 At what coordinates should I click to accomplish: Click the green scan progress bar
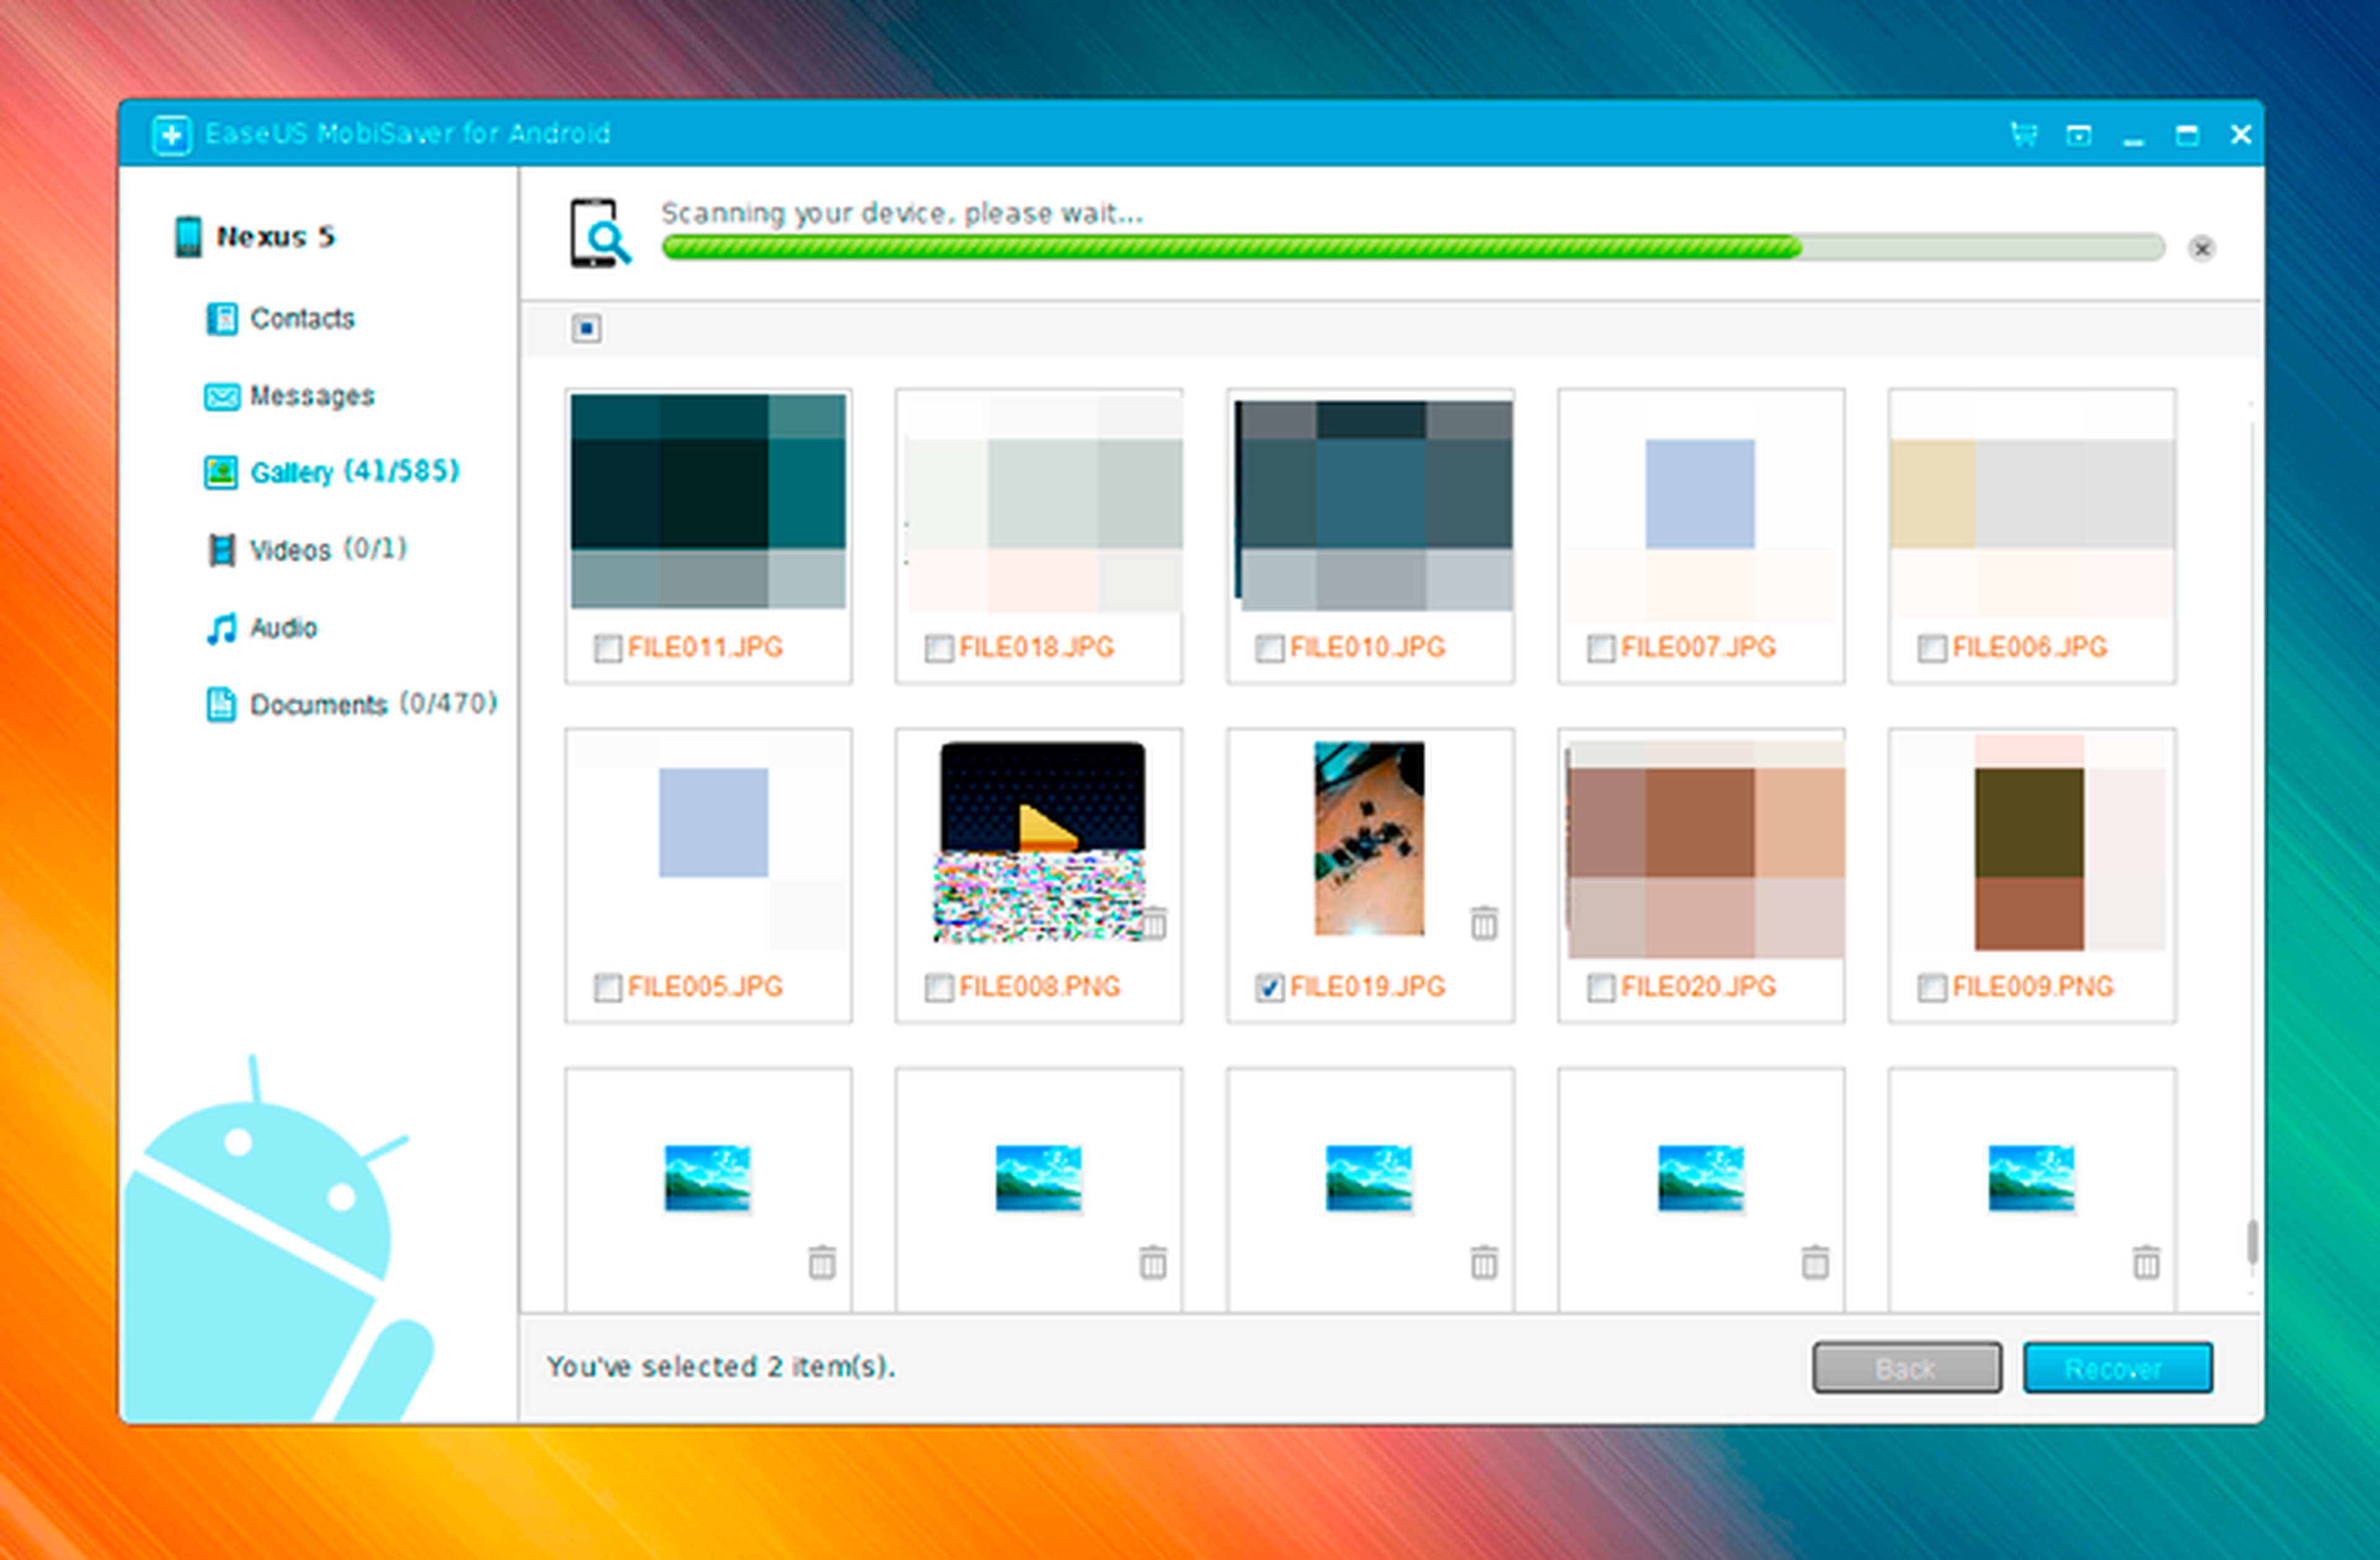point(1413,247)
